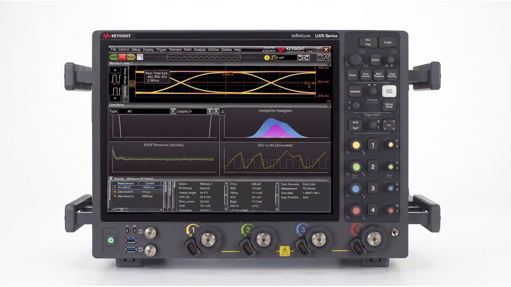511x287 pixels.
Task: Select the first measurement row 1.89935 ps
Action: [x=138, y=188]
